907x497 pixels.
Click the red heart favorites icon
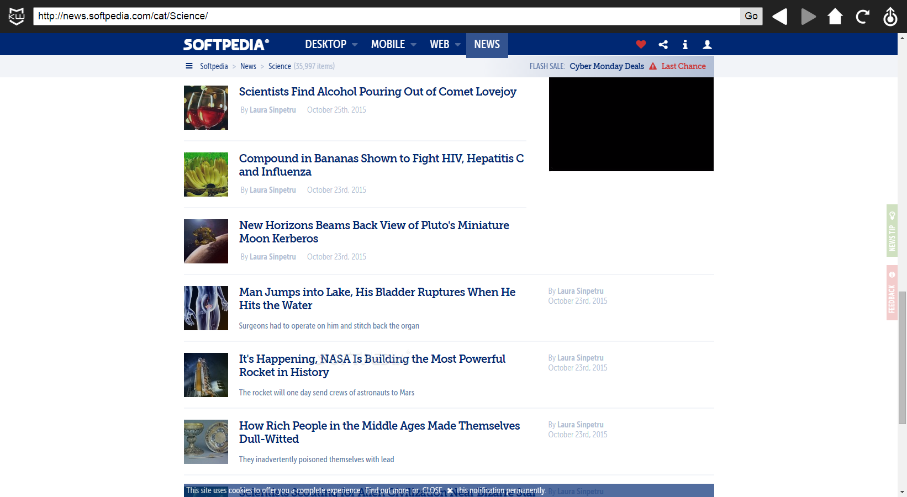pos(641,45)
